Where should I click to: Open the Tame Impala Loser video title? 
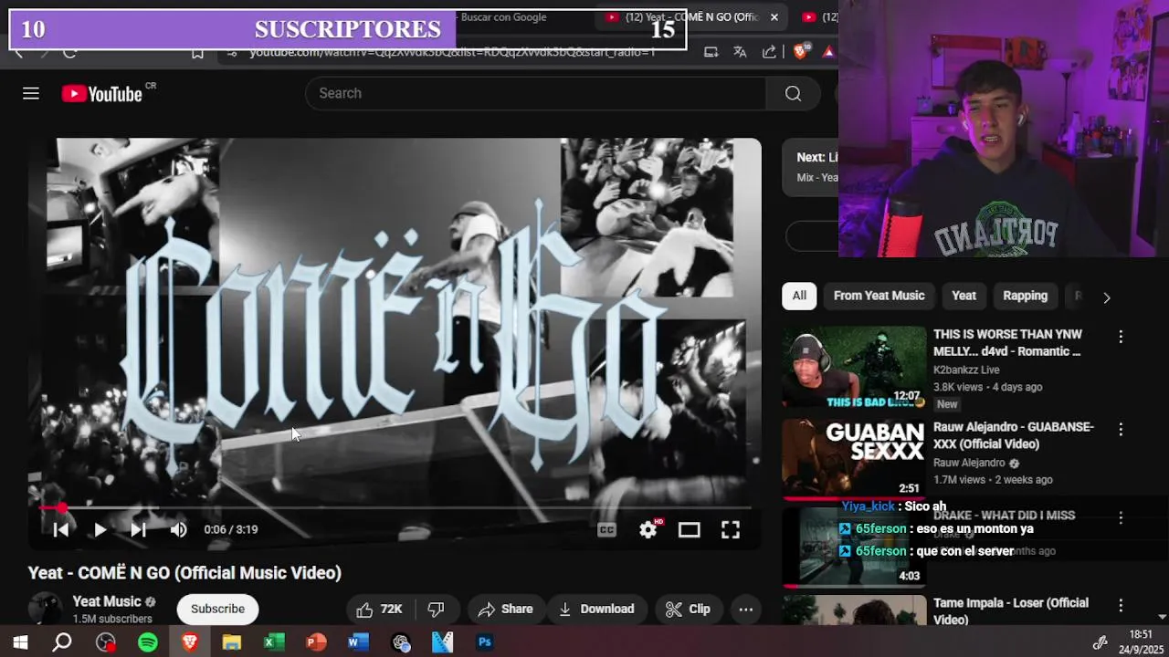(1011, 611)
